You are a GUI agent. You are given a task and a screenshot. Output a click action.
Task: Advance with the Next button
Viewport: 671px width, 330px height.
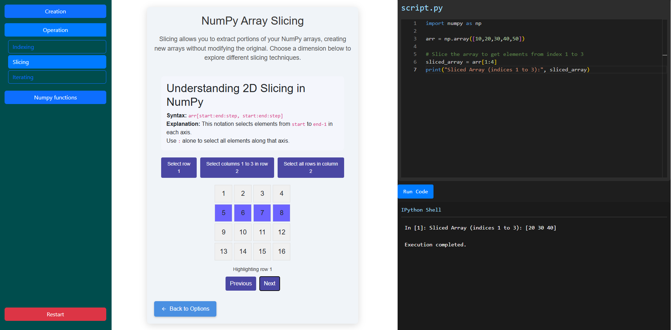[x=270, y=283]
